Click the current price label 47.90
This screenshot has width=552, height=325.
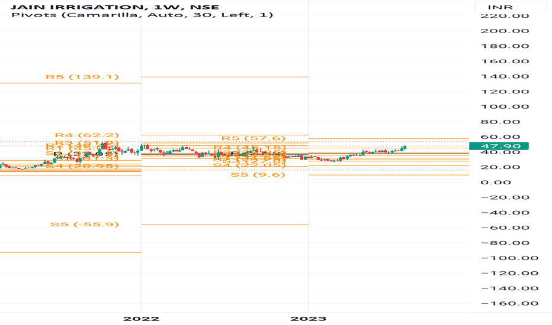click(x=499, y=146)
